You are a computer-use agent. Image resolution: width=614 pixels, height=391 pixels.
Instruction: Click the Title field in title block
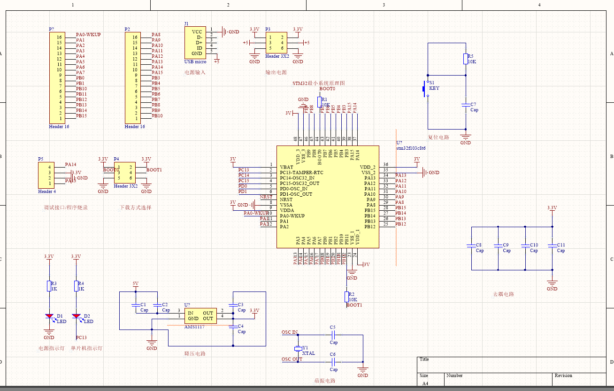[x=511, y=365]
